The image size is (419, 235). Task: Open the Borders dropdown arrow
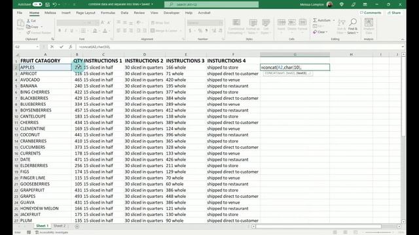(x=88, y=31)
